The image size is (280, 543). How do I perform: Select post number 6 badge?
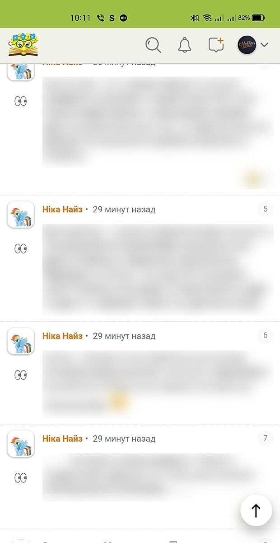pyautogui.click(x=266, y=335)
